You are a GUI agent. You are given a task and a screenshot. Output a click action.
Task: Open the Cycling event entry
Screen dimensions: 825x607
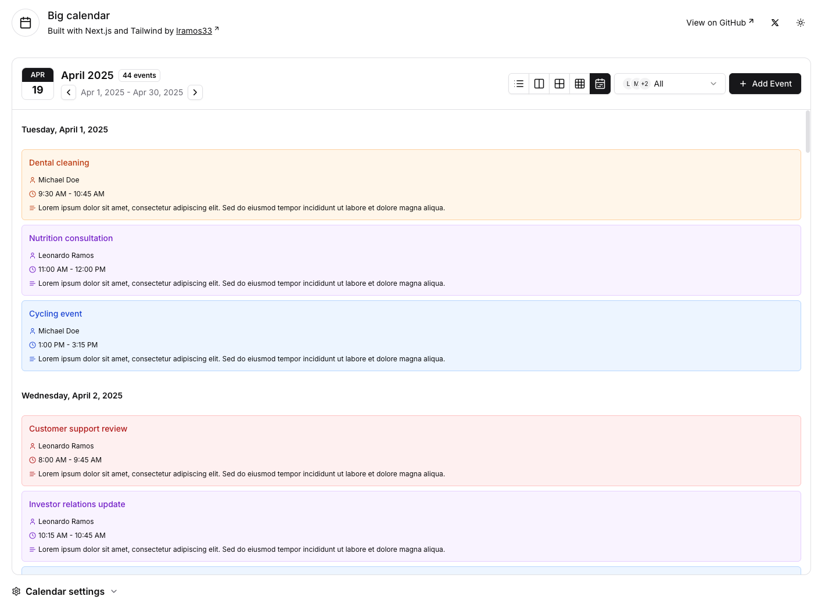pyautogui.click(x=411, y=336)
